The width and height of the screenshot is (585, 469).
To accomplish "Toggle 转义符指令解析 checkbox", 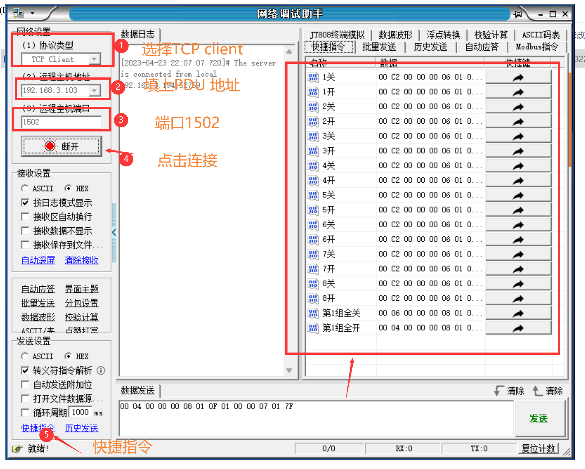I will pyautogui.click(x=25, y=371).
